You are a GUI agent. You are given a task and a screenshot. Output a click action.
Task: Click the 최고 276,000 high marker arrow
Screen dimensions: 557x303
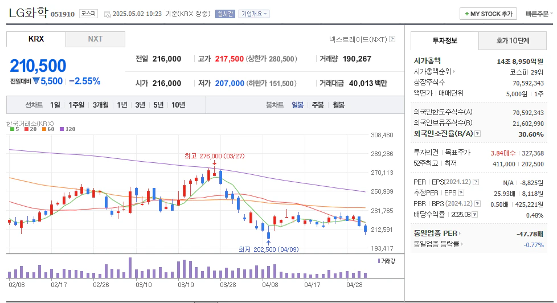coord(214,163)
